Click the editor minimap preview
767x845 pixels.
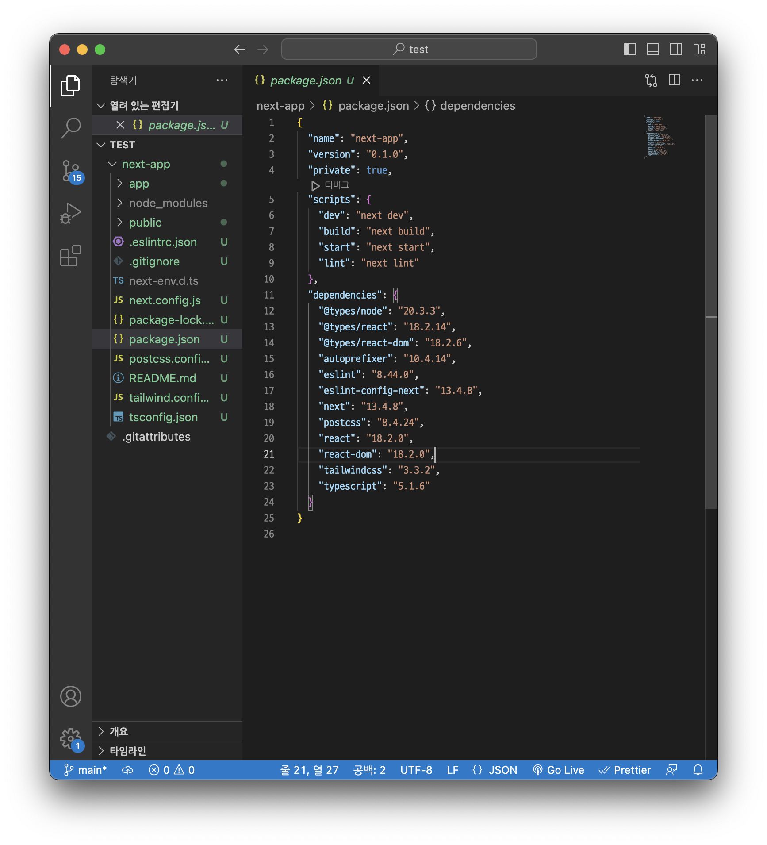[659, 137]
